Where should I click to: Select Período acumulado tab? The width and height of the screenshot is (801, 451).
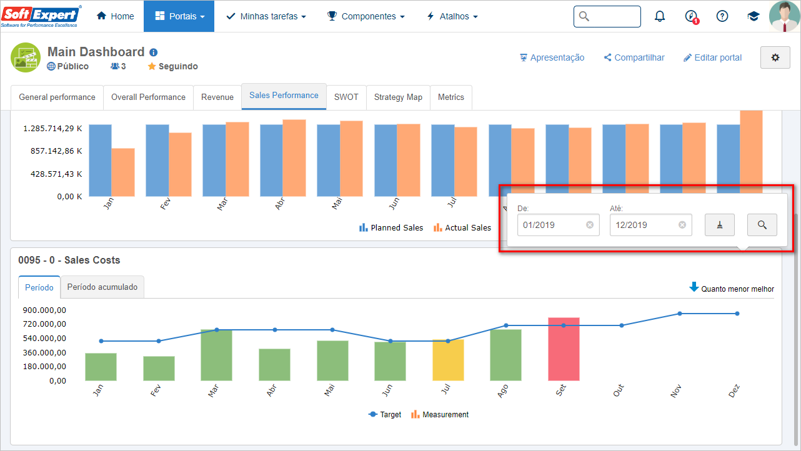(x=102, y=287)
